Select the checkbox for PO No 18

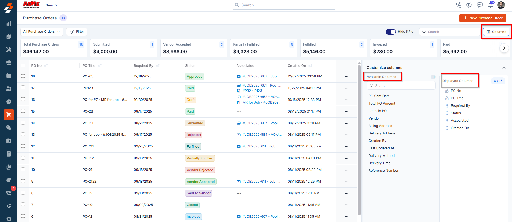[23, 76]
